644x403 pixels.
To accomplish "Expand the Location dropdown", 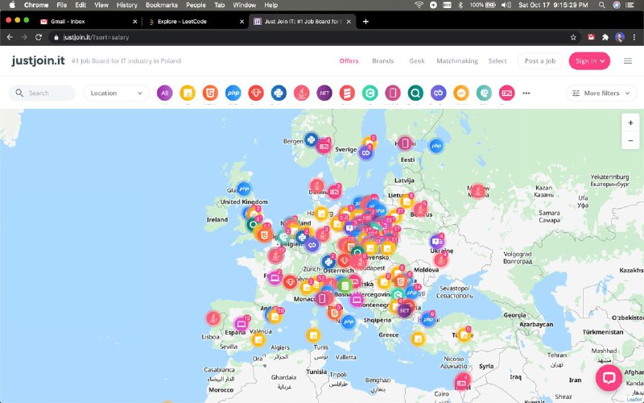I will tap(116, 93).
